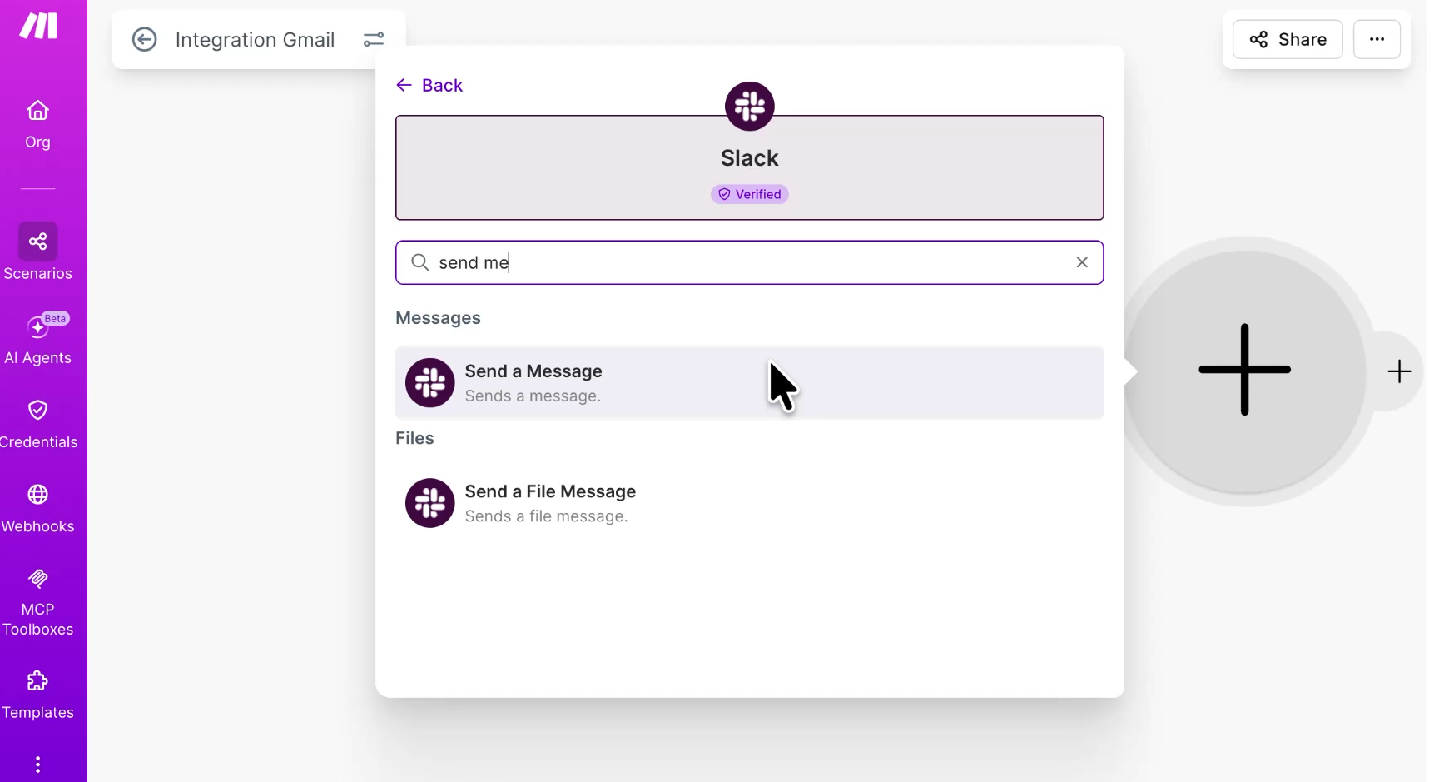Open AI Agents beta section

pos(37,340)
